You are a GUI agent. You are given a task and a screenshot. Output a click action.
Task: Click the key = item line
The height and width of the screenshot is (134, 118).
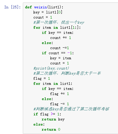(x=61, y=58)
